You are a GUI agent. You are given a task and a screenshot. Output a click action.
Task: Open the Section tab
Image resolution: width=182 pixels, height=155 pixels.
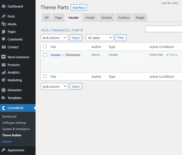[107, 17]
